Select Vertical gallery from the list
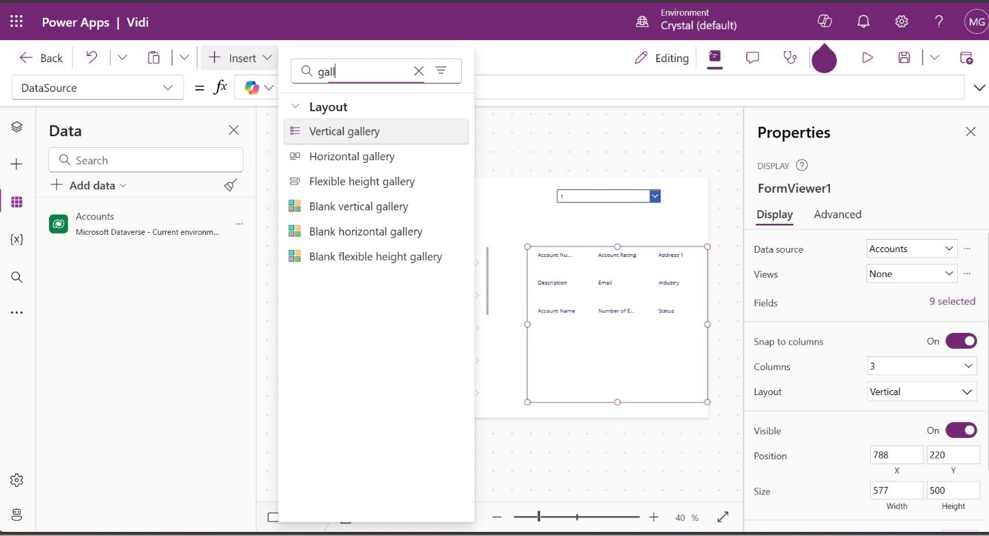 click(344, 131)
